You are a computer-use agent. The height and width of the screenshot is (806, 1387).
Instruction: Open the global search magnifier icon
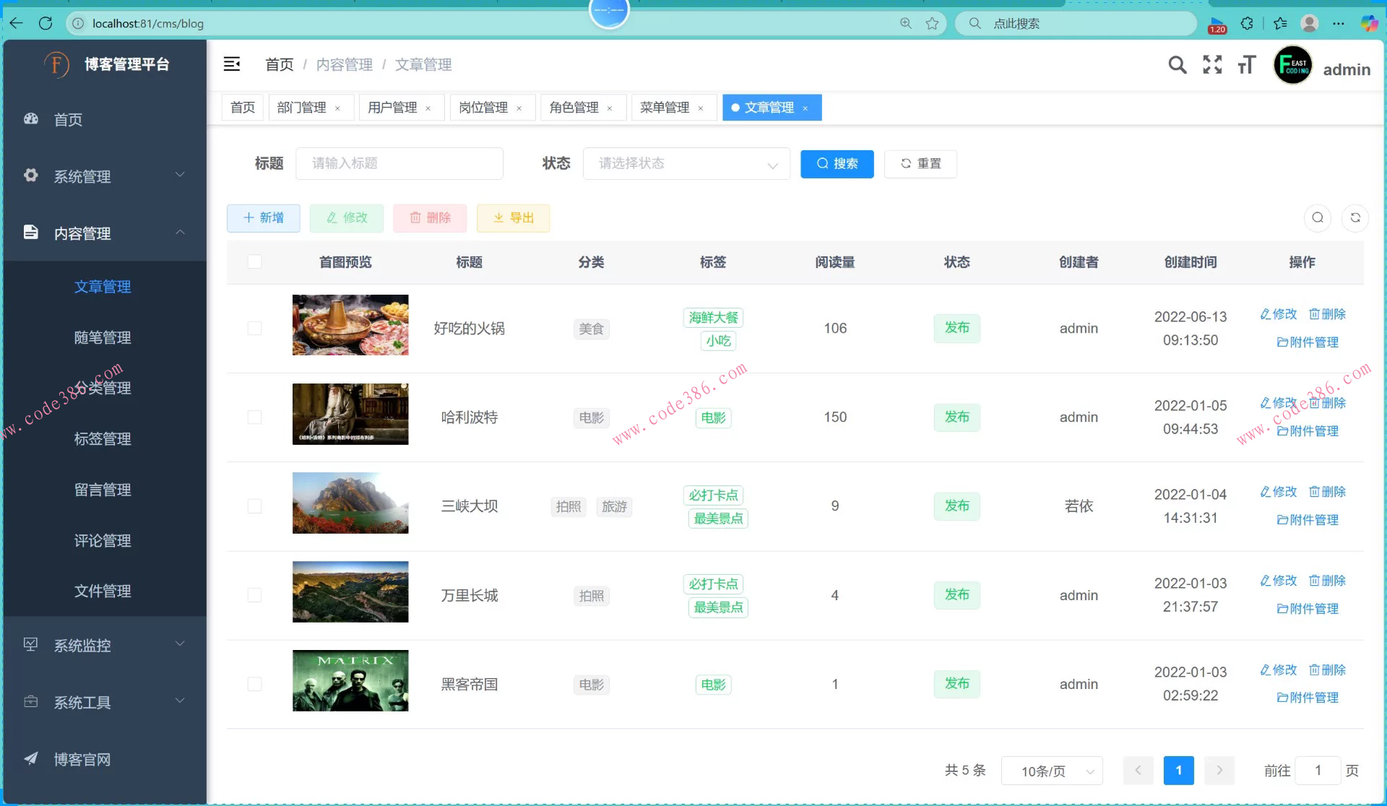click(x=1177, y=64)
